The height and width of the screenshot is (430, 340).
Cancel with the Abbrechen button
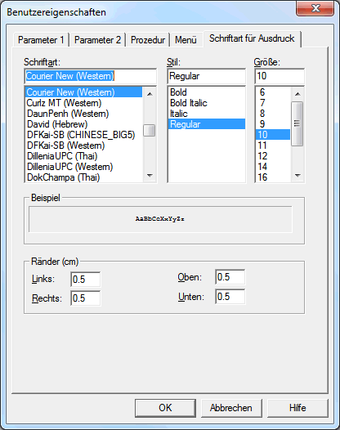231,408
